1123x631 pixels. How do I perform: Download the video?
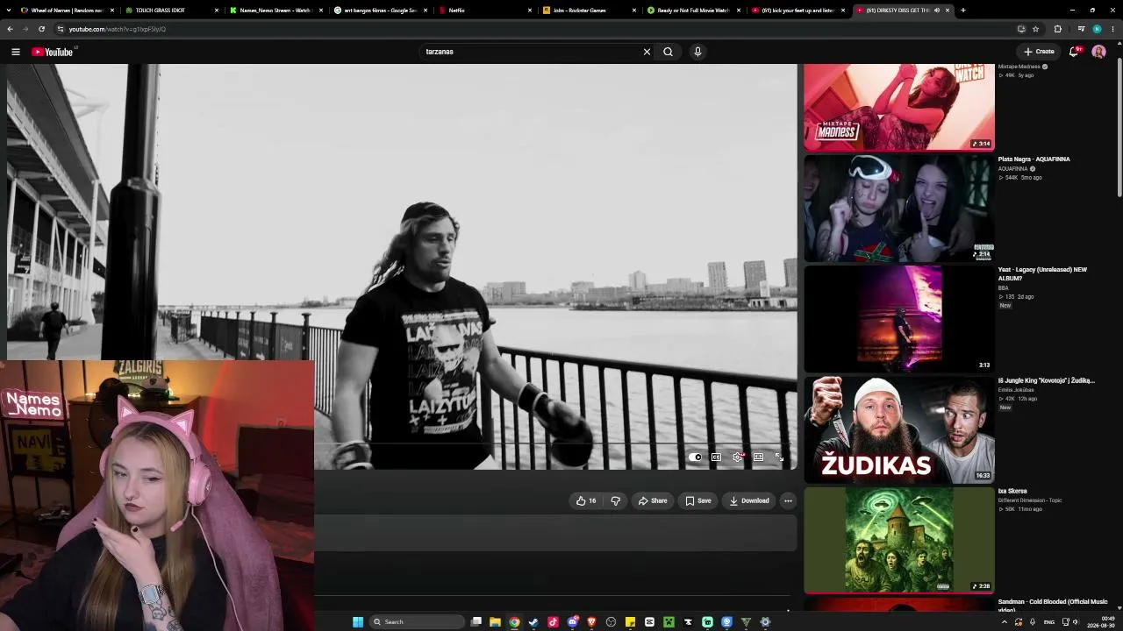click(748, 500)
